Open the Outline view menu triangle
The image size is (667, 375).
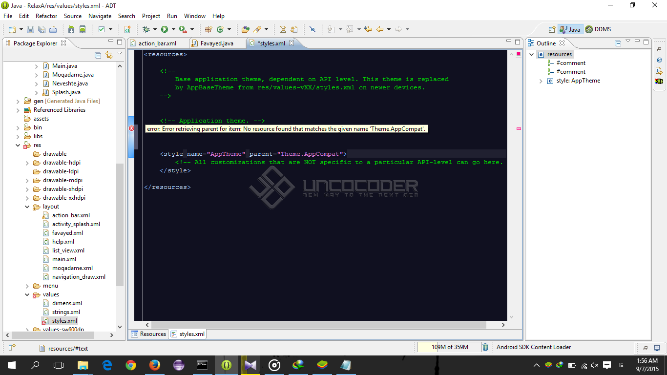628,41
